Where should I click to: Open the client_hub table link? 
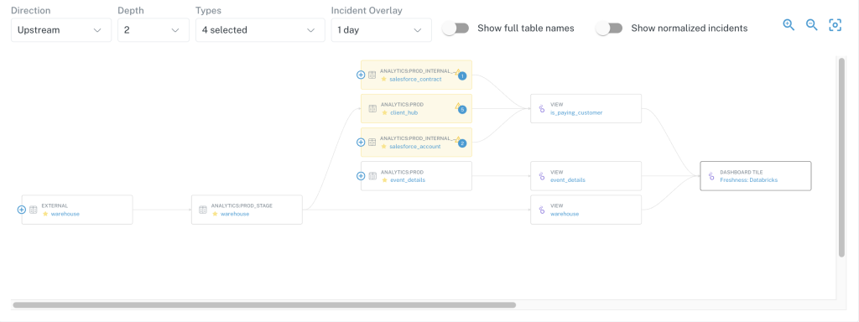tap(403, 113)
